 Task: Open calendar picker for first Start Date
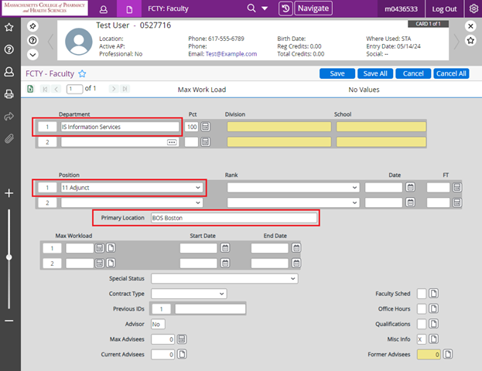point(224,248)
